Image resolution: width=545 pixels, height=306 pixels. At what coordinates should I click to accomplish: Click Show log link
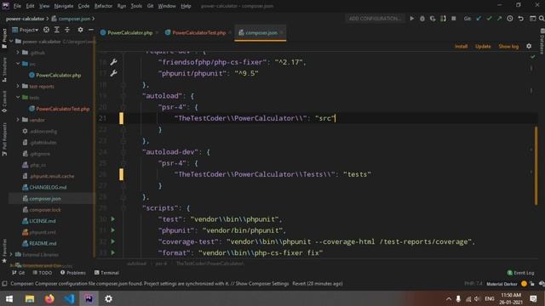point(508,46)
